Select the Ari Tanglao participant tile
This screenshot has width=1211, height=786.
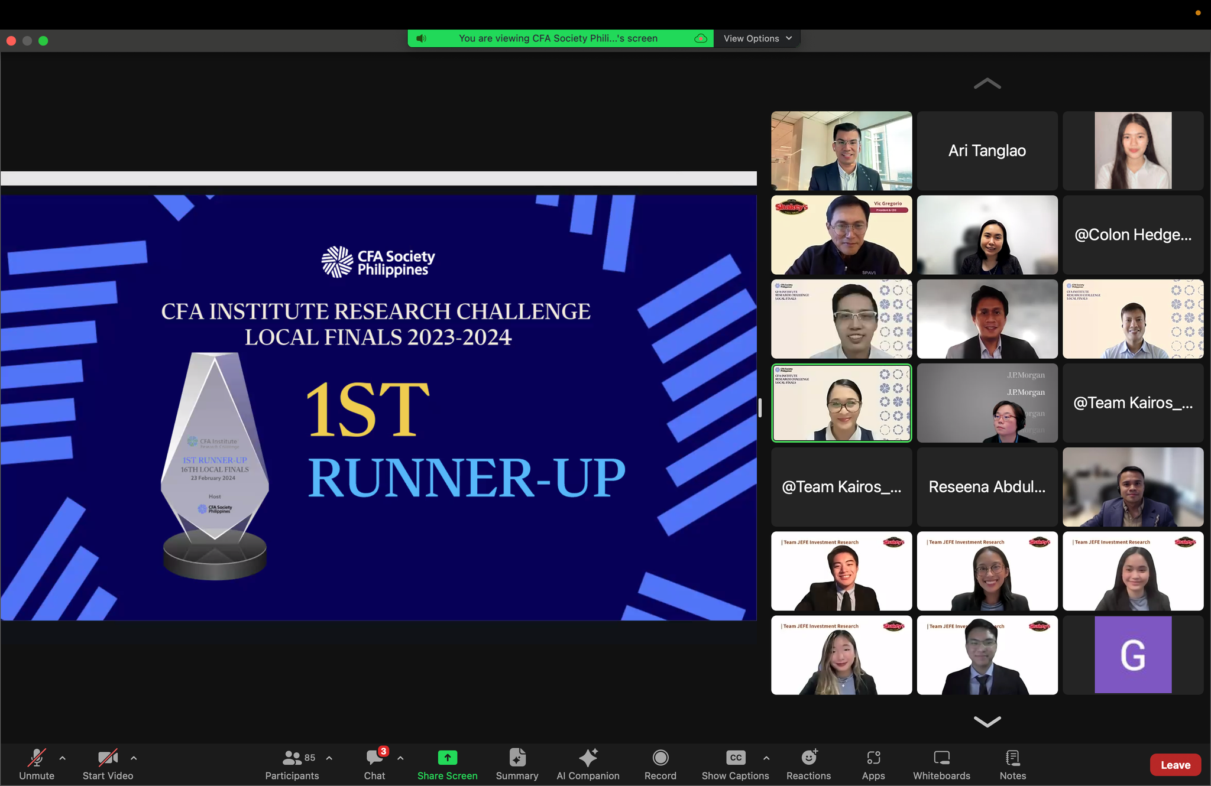click(x=987, y=151)
